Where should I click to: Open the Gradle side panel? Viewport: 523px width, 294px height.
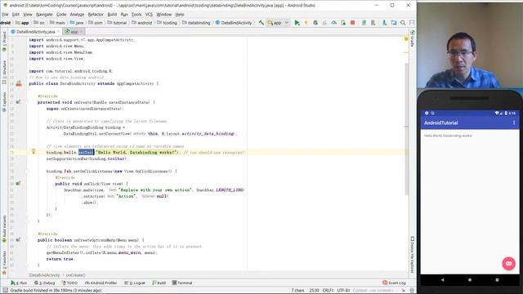413,38
